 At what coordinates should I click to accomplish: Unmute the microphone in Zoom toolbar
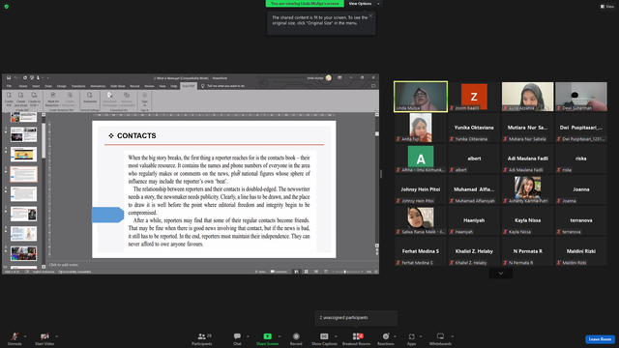(15, 338)
